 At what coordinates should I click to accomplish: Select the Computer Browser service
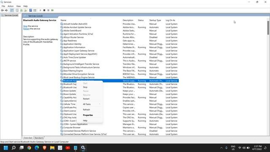coord(72,128)
